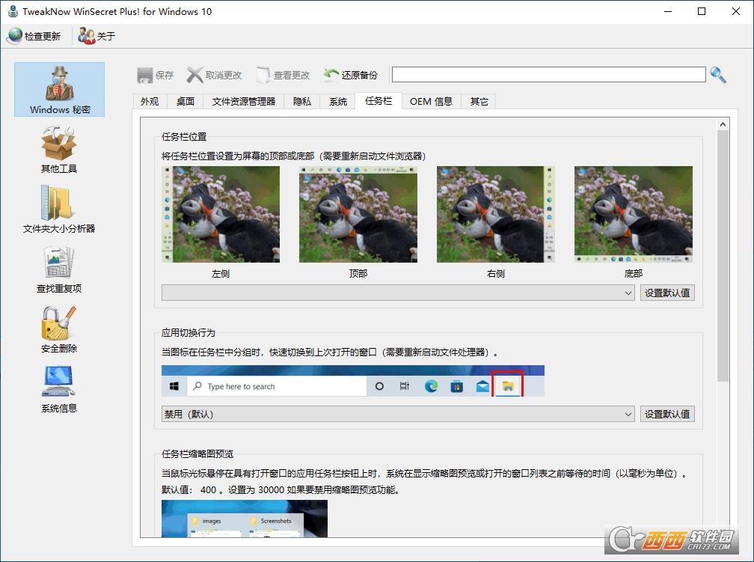Click the 应用切换行为 group label
This screenshot has width=754, height=562.
[x=188, y=333]
